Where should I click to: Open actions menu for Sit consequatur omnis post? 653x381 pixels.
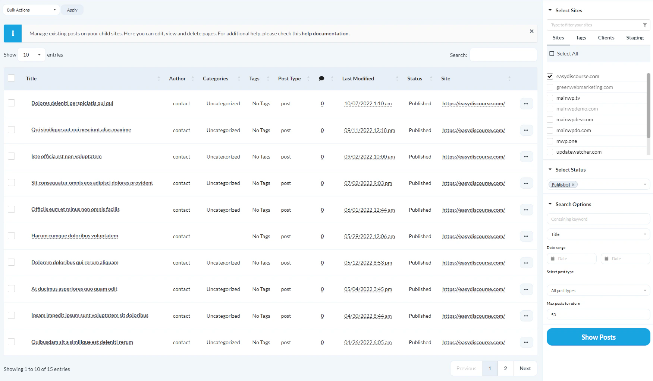tap(526, 183)
